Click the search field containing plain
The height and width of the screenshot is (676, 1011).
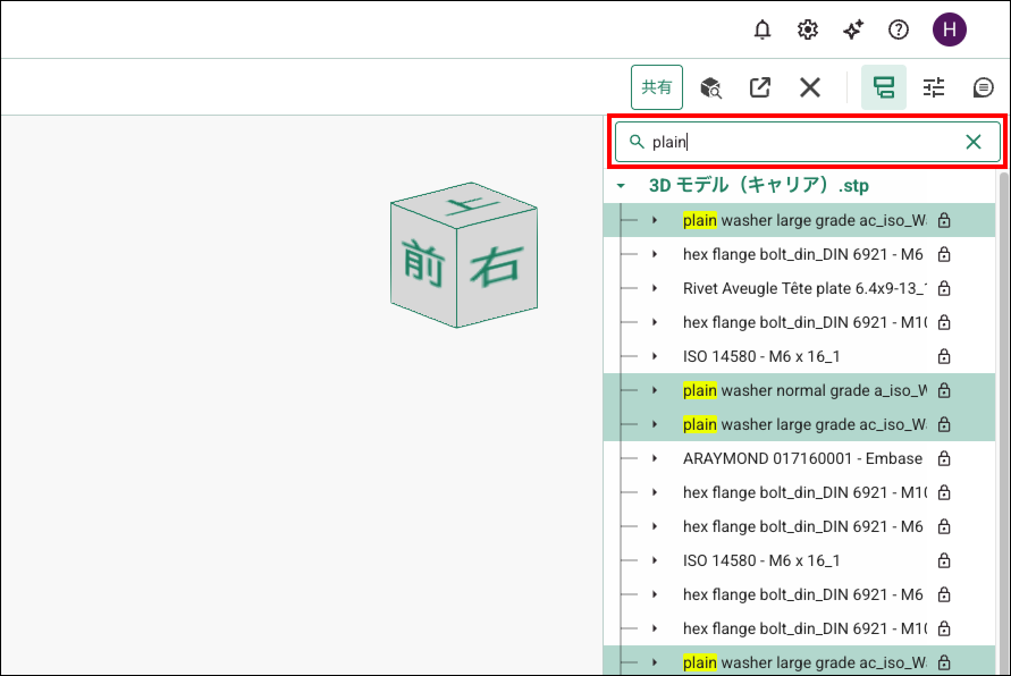coord(794,142)
